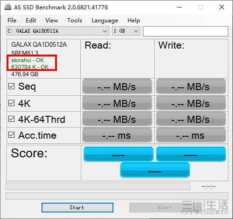Viewport: 233px width, 219px height.
Task: Start the benchmark with Start button
Action: [78, 207]
